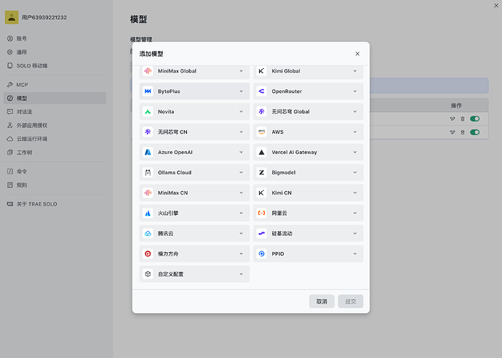Image resolution: width=502 pixels, height=358 pixels.
Task: Close the 添加模型 dialog
Action: (x=357, y=54)
